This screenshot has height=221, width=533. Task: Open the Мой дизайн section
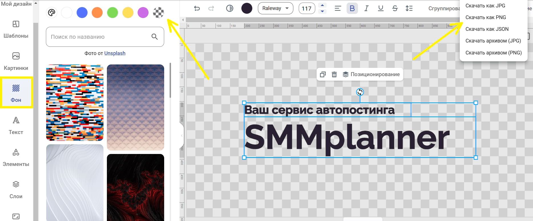[16, 4]
